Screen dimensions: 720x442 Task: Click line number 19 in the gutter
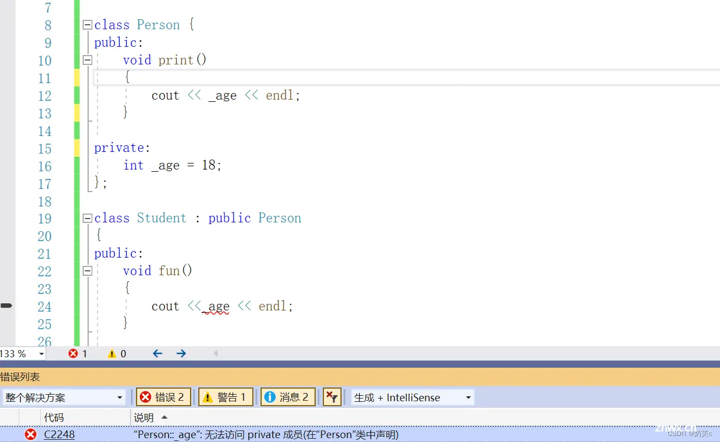tap(45, 219)
